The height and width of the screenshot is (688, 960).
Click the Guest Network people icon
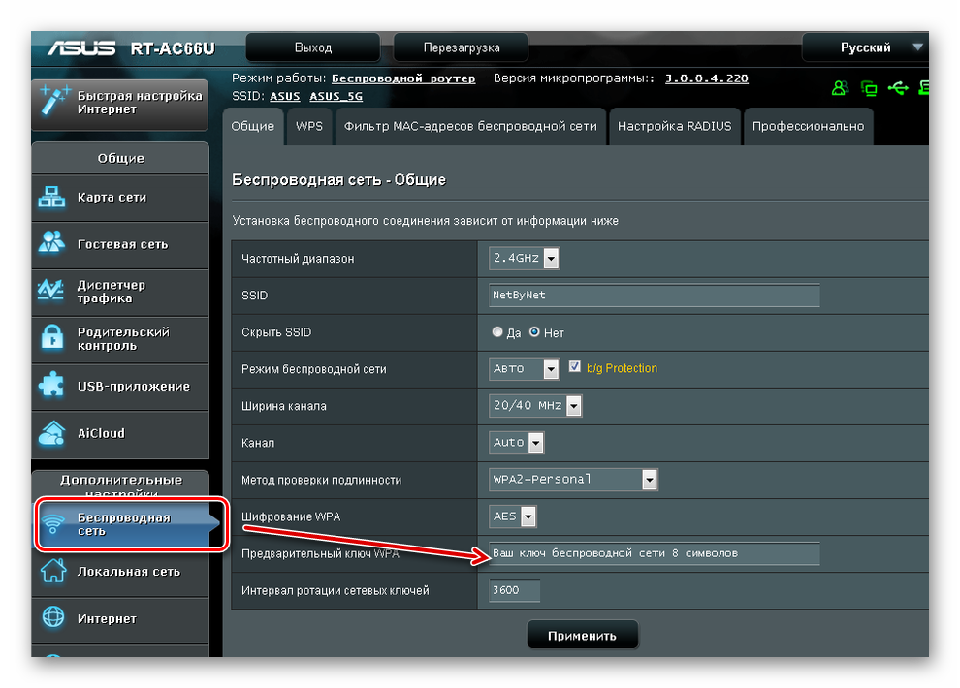(x=51, y=245)
